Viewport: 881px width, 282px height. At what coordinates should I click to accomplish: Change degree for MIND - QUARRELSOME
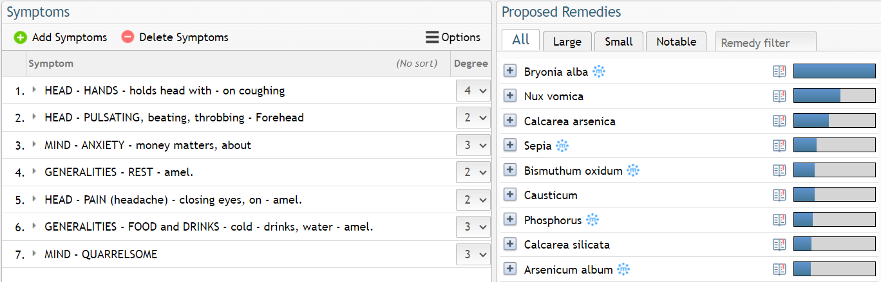473,254
